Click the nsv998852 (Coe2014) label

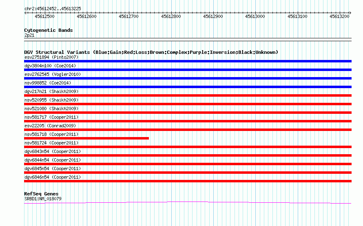click(48, 83)
